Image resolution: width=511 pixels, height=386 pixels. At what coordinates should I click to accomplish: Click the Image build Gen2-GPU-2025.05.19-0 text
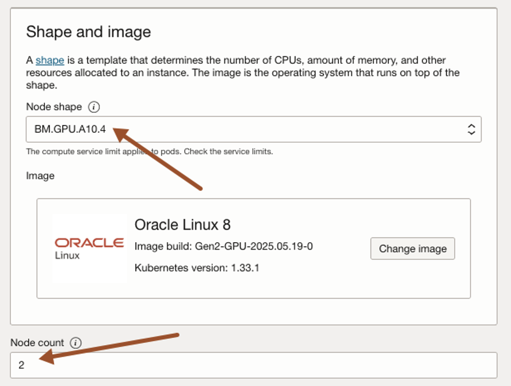pyautogui.click(x=223, y=246)
